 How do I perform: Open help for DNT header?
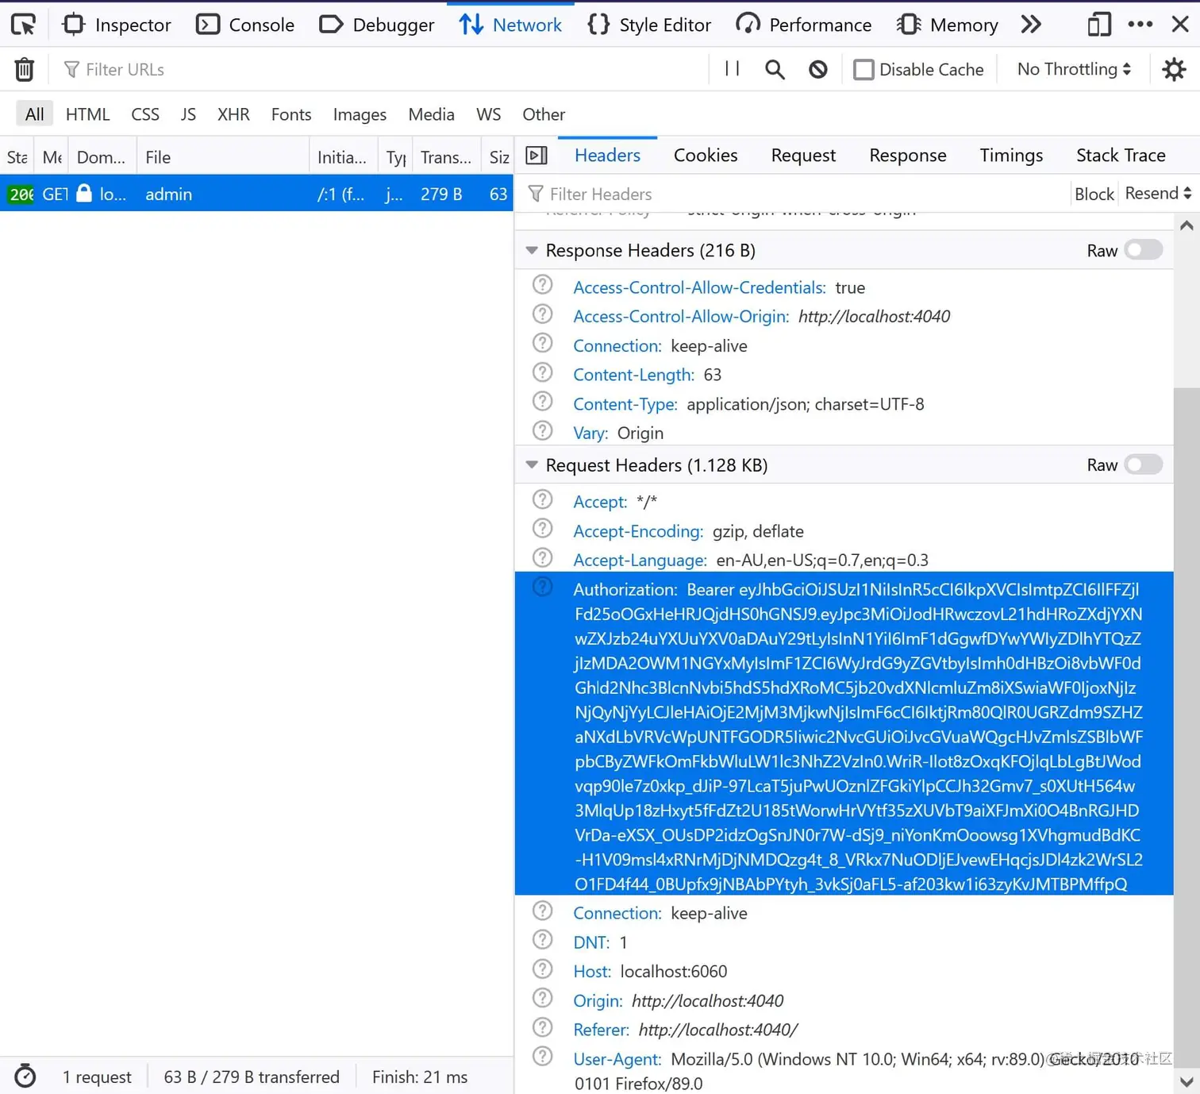click(542, 940)
